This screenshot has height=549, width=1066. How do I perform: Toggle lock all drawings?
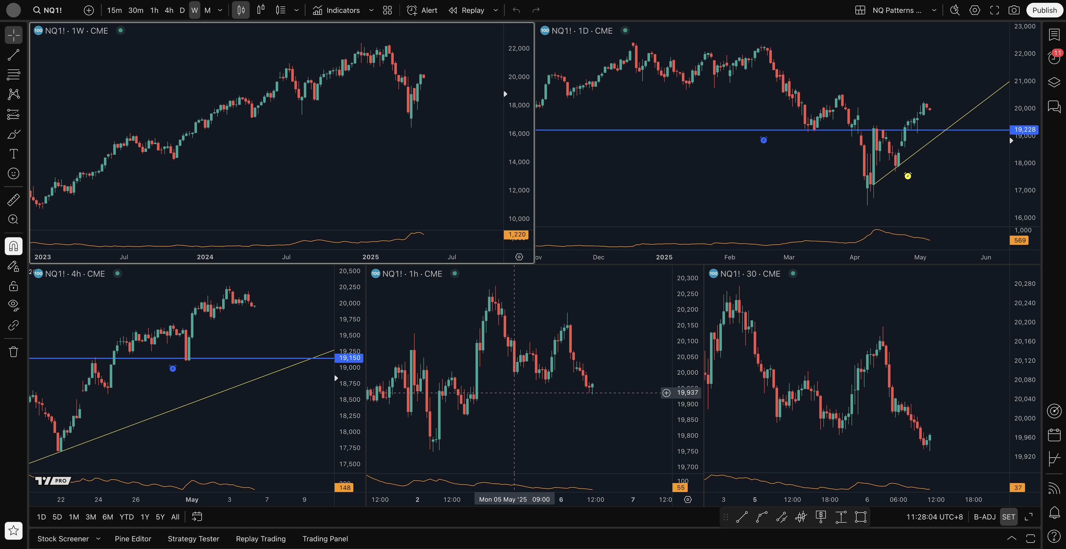pyautogui.click(x=13, y=286)
